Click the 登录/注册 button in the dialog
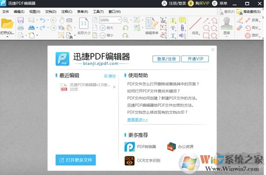Viewport: 266px width, 175px height. 166,59
